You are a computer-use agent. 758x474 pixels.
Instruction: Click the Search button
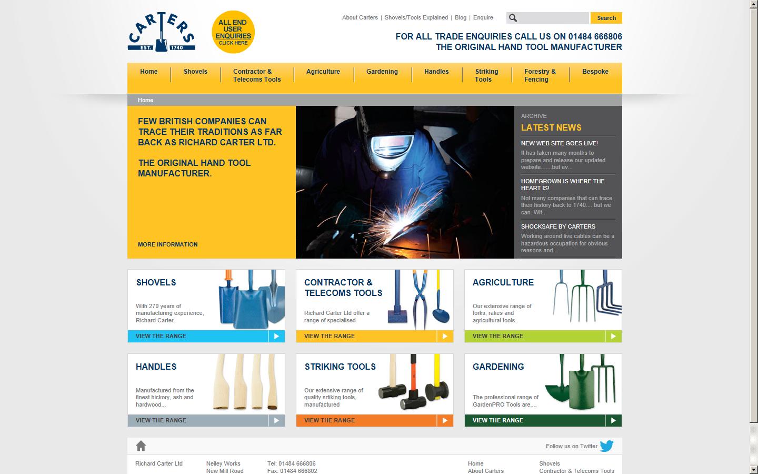[606, 17]
